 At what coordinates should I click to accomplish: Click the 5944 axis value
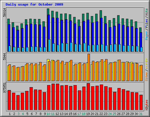click(x=4, y=57)
